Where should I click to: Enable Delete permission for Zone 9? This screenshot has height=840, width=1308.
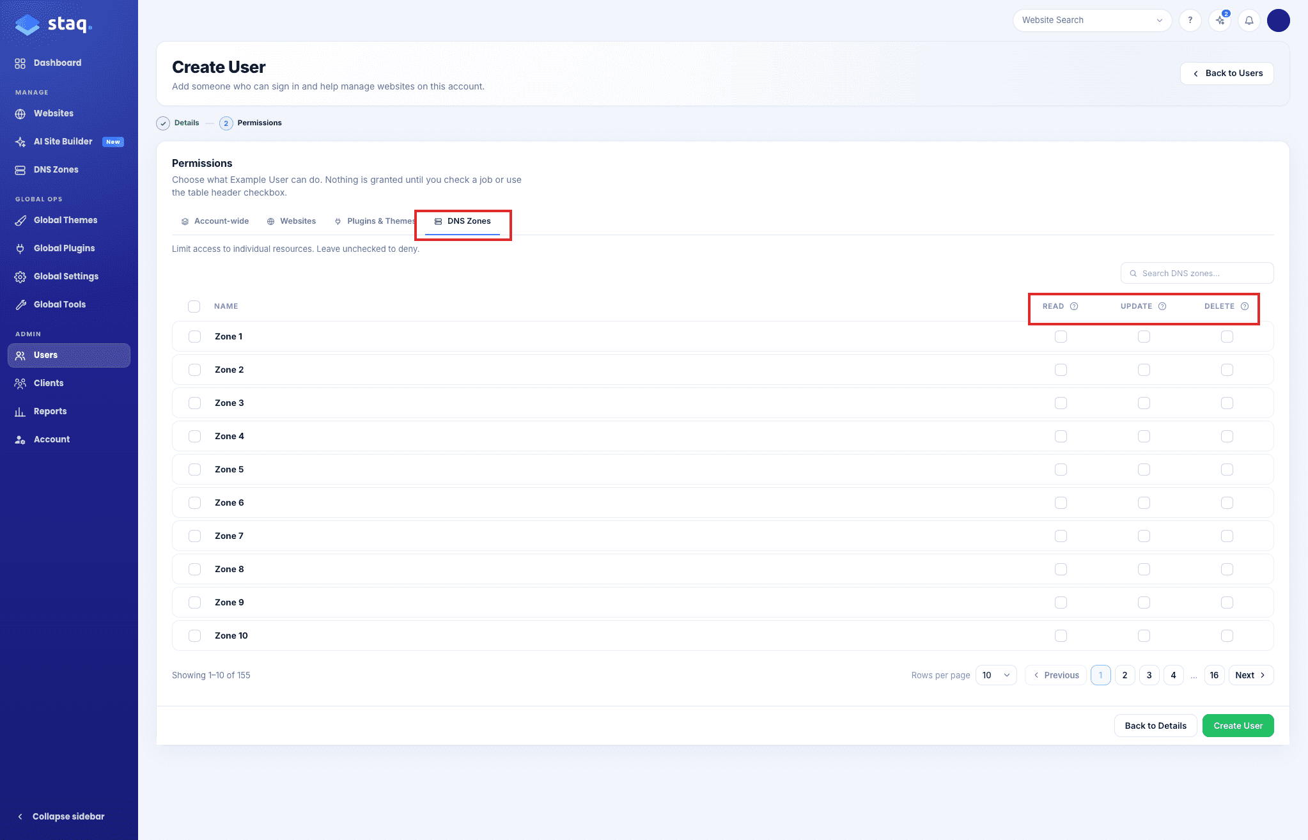[1227, 602]
